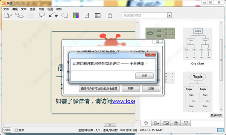Click the canvas scroll up arrow

137,22
